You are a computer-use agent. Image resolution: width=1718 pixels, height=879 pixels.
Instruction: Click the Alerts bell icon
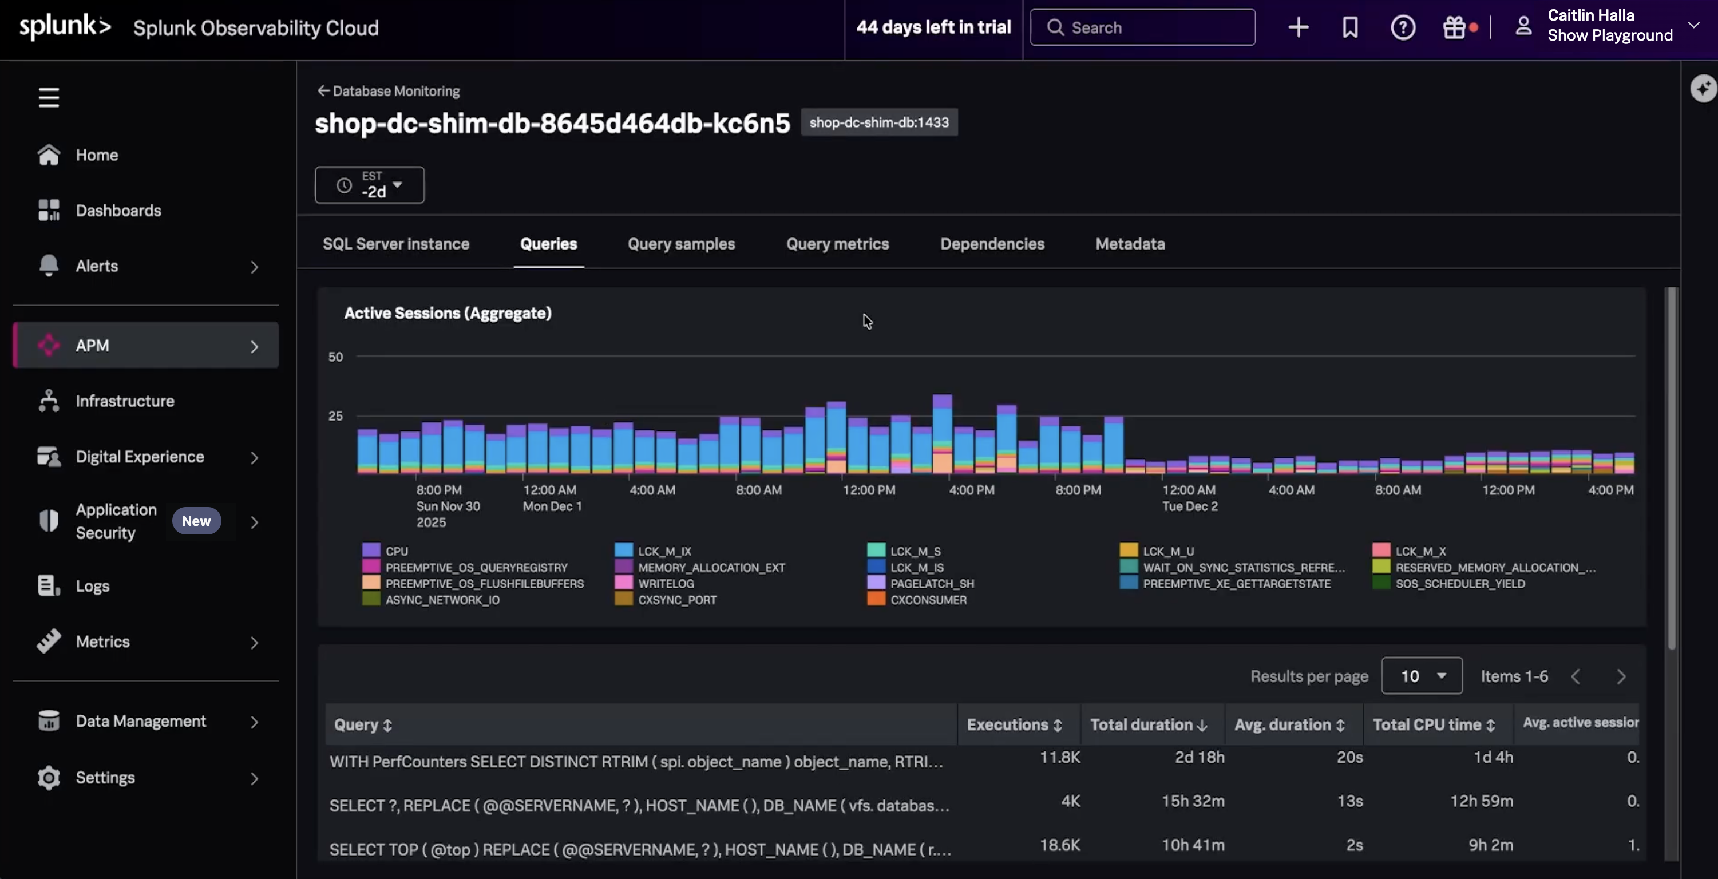tap(49, 266)
